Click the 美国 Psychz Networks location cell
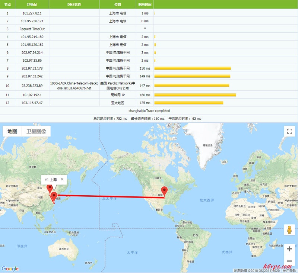The height and width of the screenshot is (273, 298). pyautogui.click(x=118, y=86)
